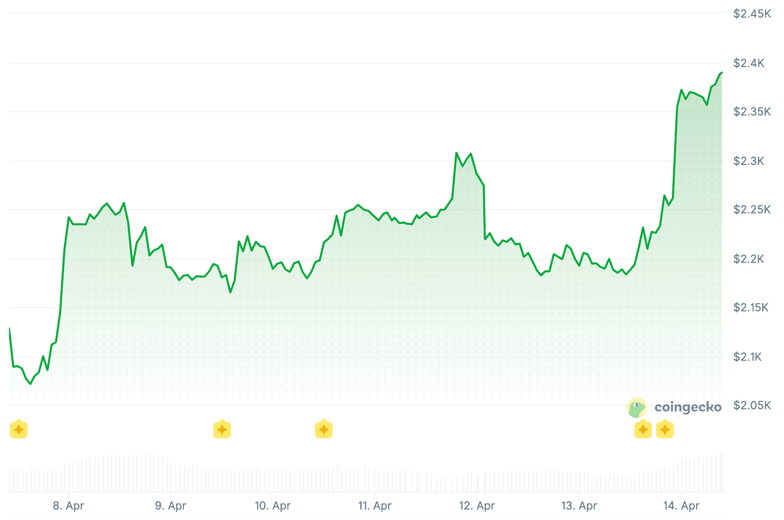Screen dimensions: 784x520
Task: Click the price line's lowest dip before 8 Apr
Action: click(x=31, y=384)
